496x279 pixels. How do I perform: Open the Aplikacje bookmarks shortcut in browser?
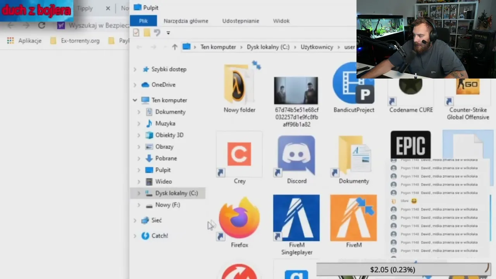tap(24, 41)
